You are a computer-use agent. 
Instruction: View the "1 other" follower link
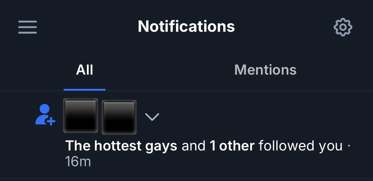tap(232, 146)
